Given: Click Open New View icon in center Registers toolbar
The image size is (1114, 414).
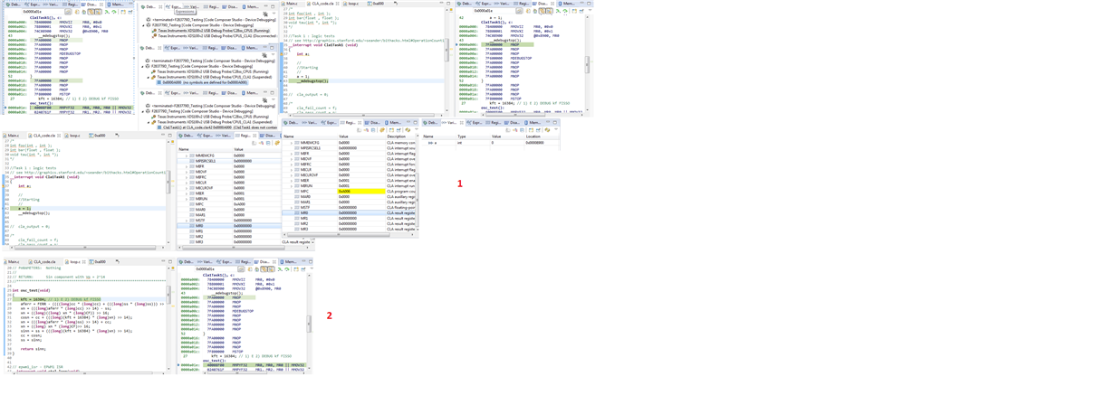Looking at the screenshot, I should tap(391, 130).
